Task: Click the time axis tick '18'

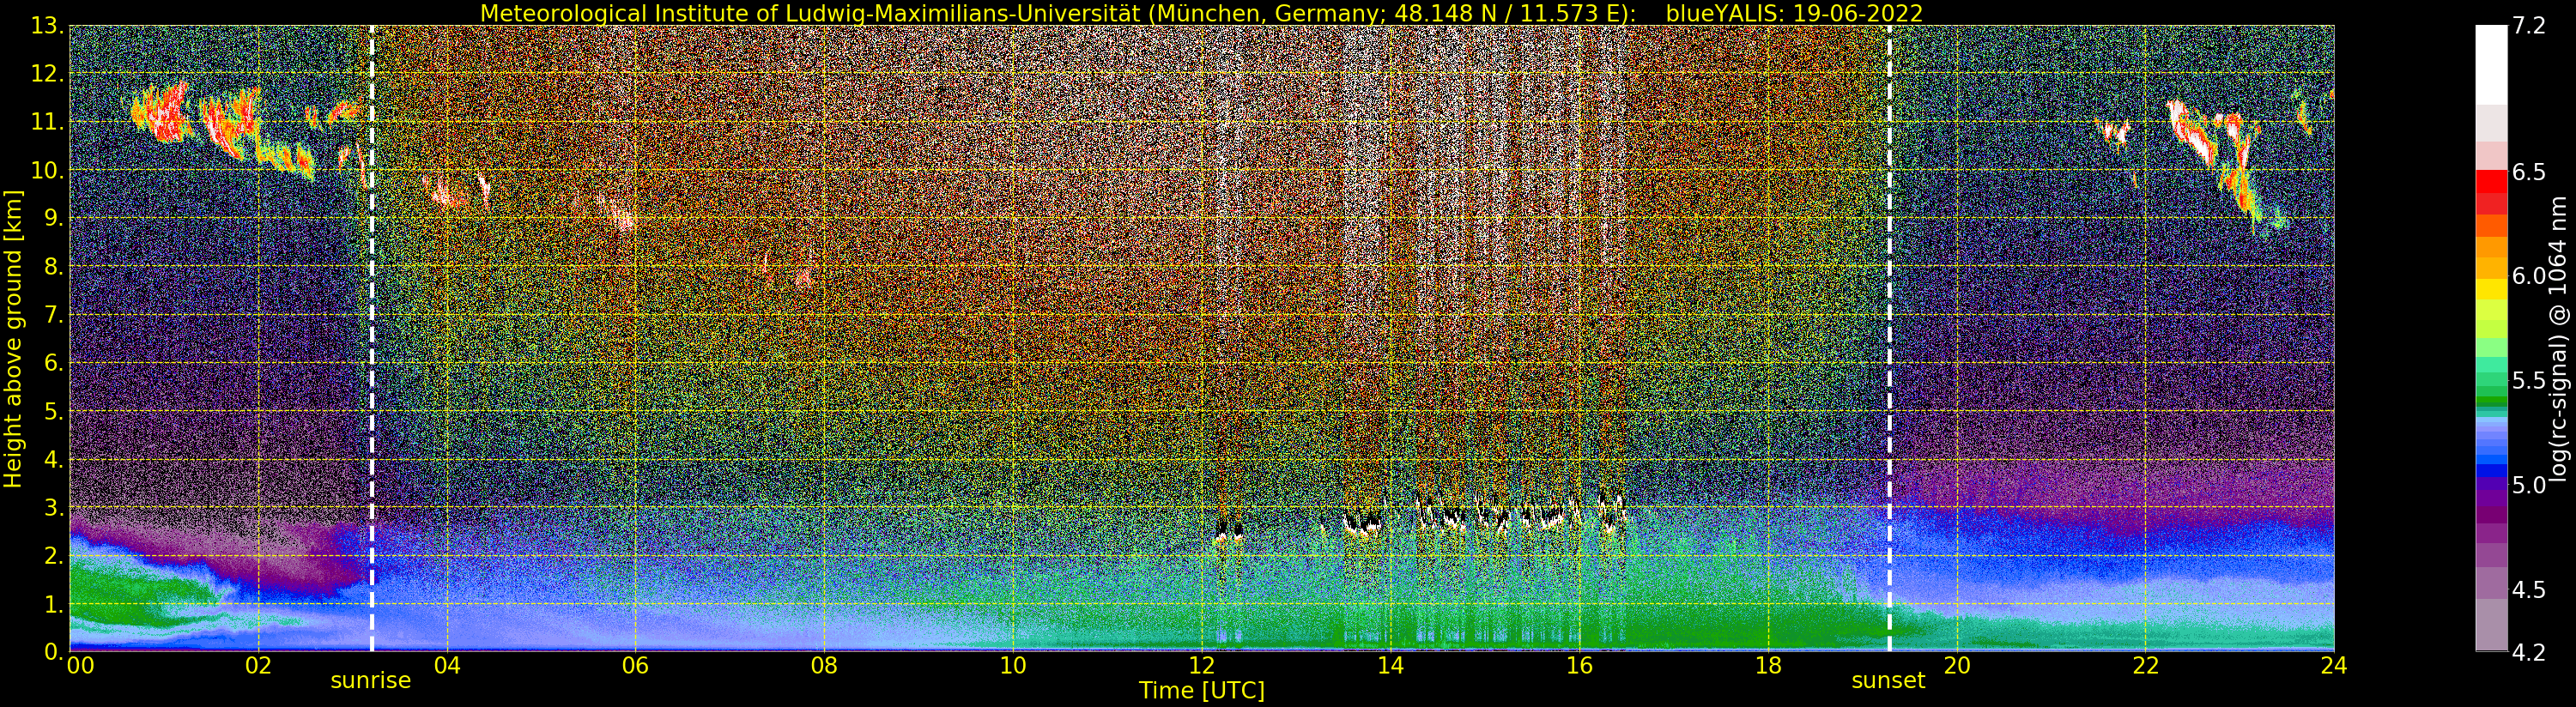Action: tap(1768, 665)
